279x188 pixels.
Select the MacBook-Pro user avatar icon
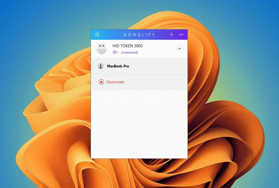(101, 66)
